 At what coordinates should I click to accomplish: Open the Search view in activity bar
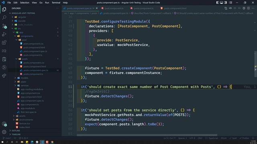point(4,18)
